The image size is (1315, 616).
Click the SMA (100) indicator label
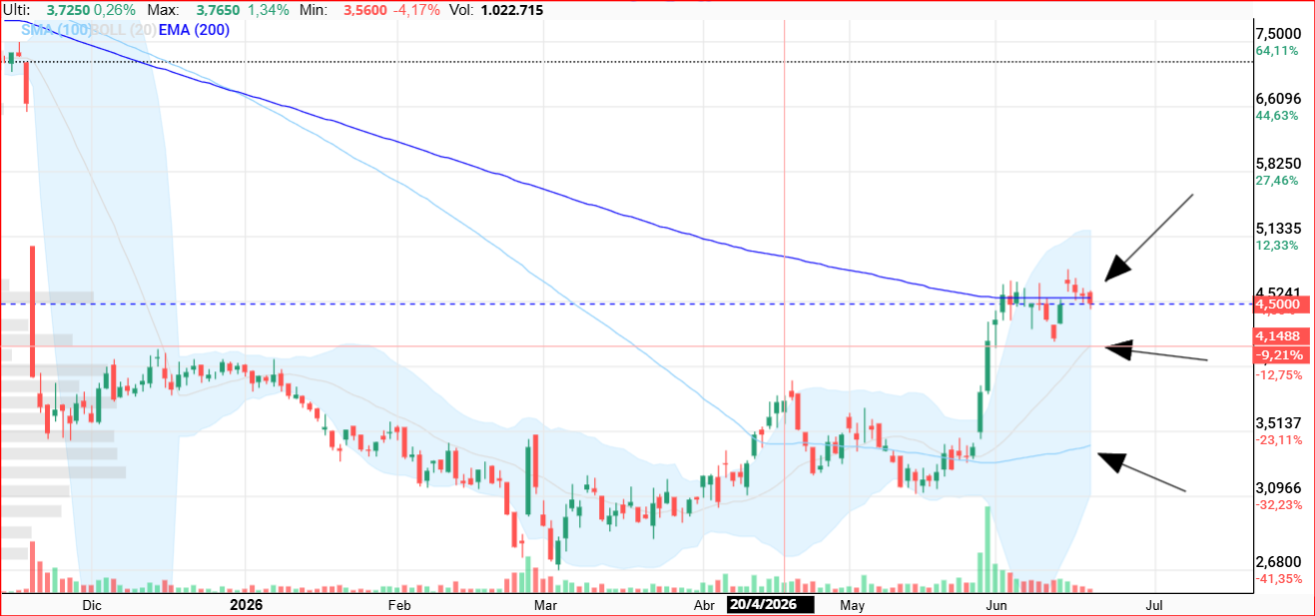coord(55,30)
